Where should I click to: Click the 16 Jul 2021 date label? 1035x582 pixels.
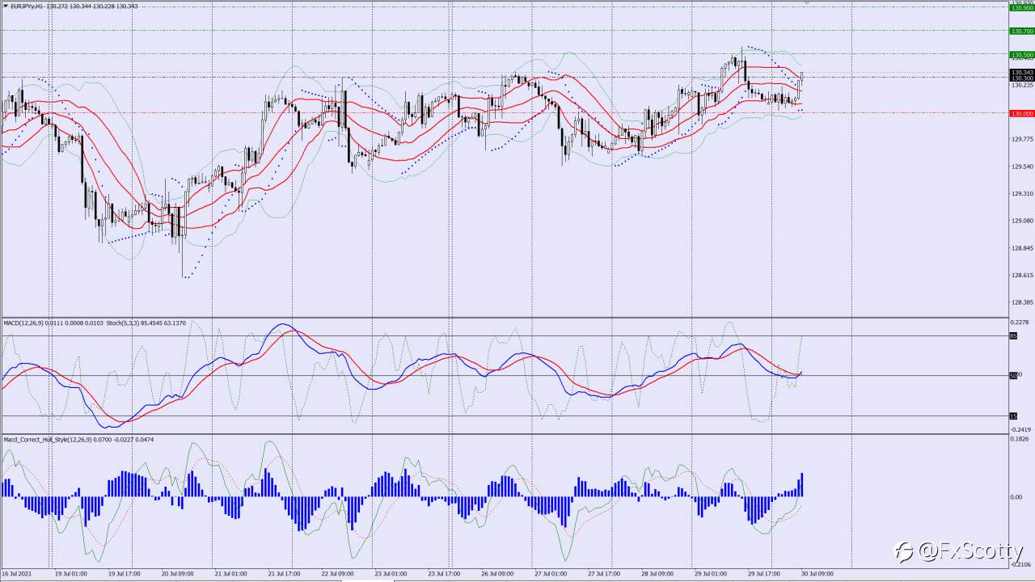(15, 574)
